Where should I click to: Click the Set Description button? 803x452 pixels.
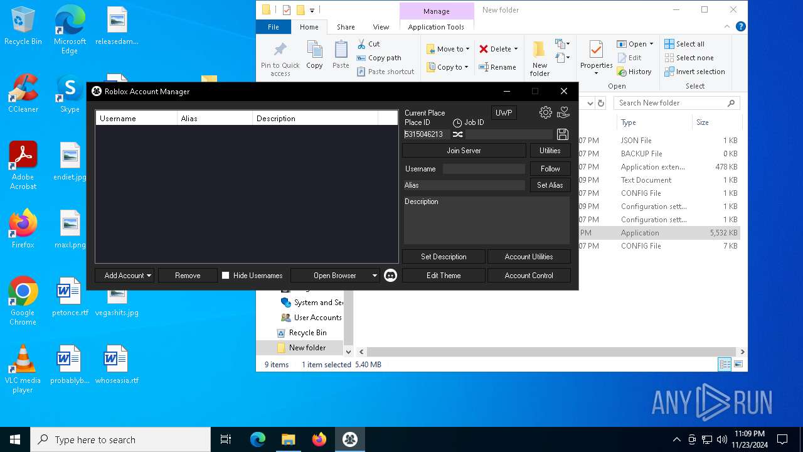pyautogui.click(x=444, y=257)
